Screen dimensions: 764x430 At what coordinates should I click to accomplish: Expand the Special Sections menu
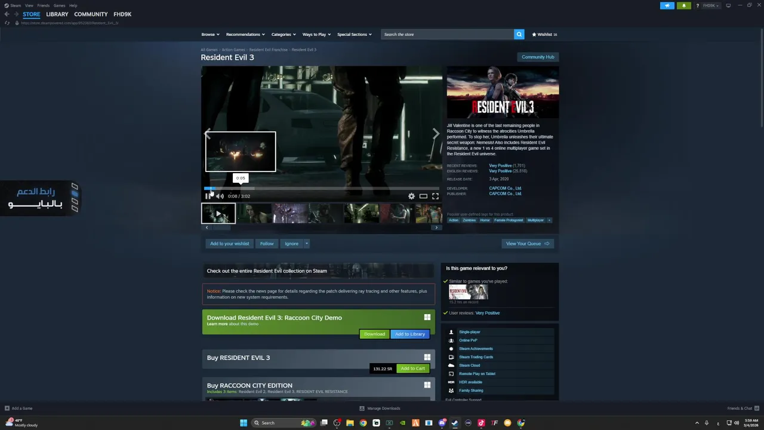click(x=355, y=34)
